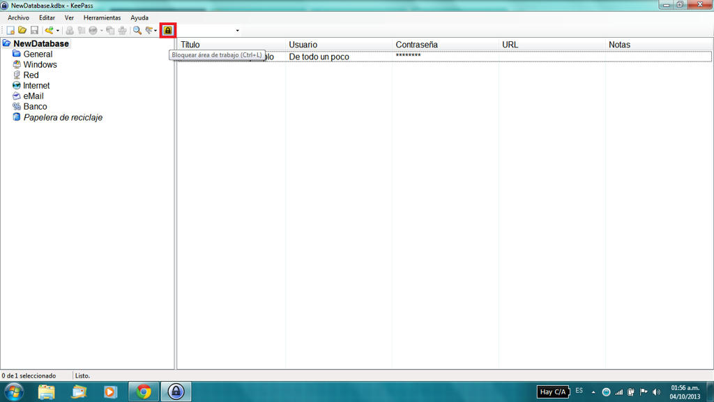
Task: Open the Windows Start menu
Action: coord(14,392)
